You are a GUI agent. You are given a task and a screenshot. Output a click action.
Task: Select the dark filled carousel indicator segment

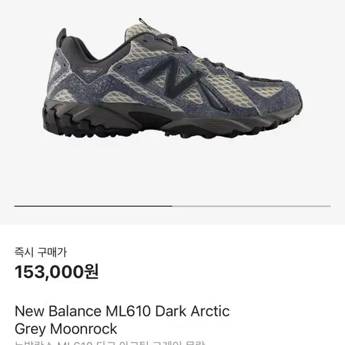(x=93, y=206)
